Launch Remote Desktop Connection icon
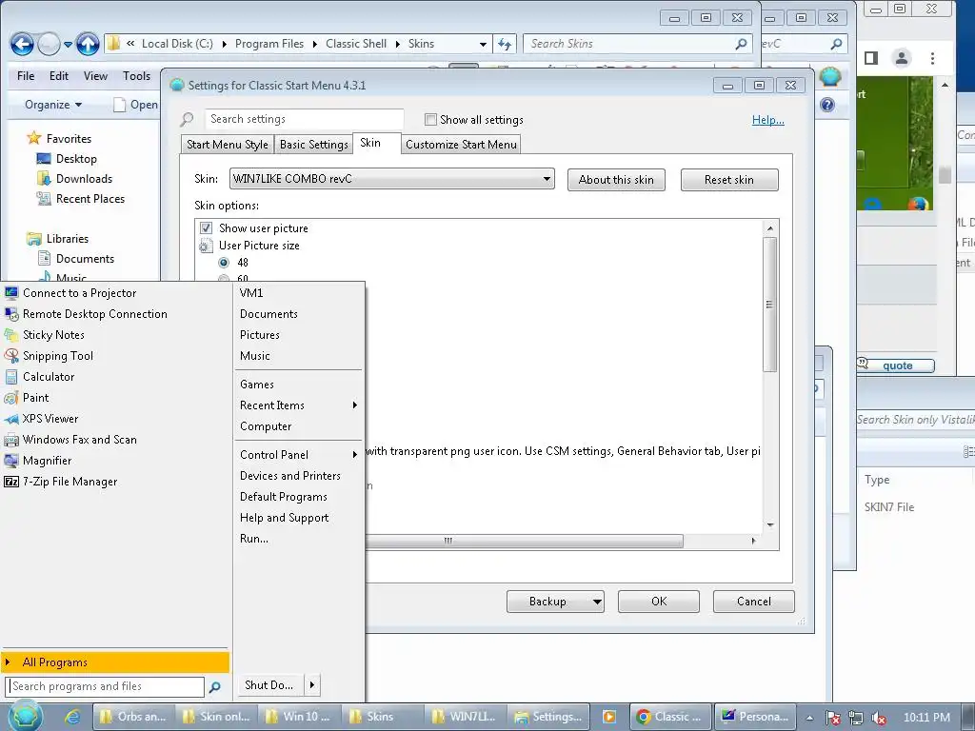The width and height of the screenshot is (975, 731). [x=11, y=314]
